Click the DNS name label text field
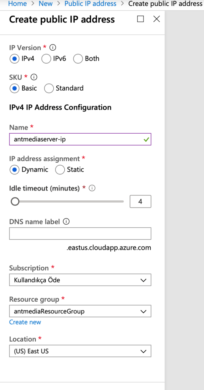 [x=80, y=233]
